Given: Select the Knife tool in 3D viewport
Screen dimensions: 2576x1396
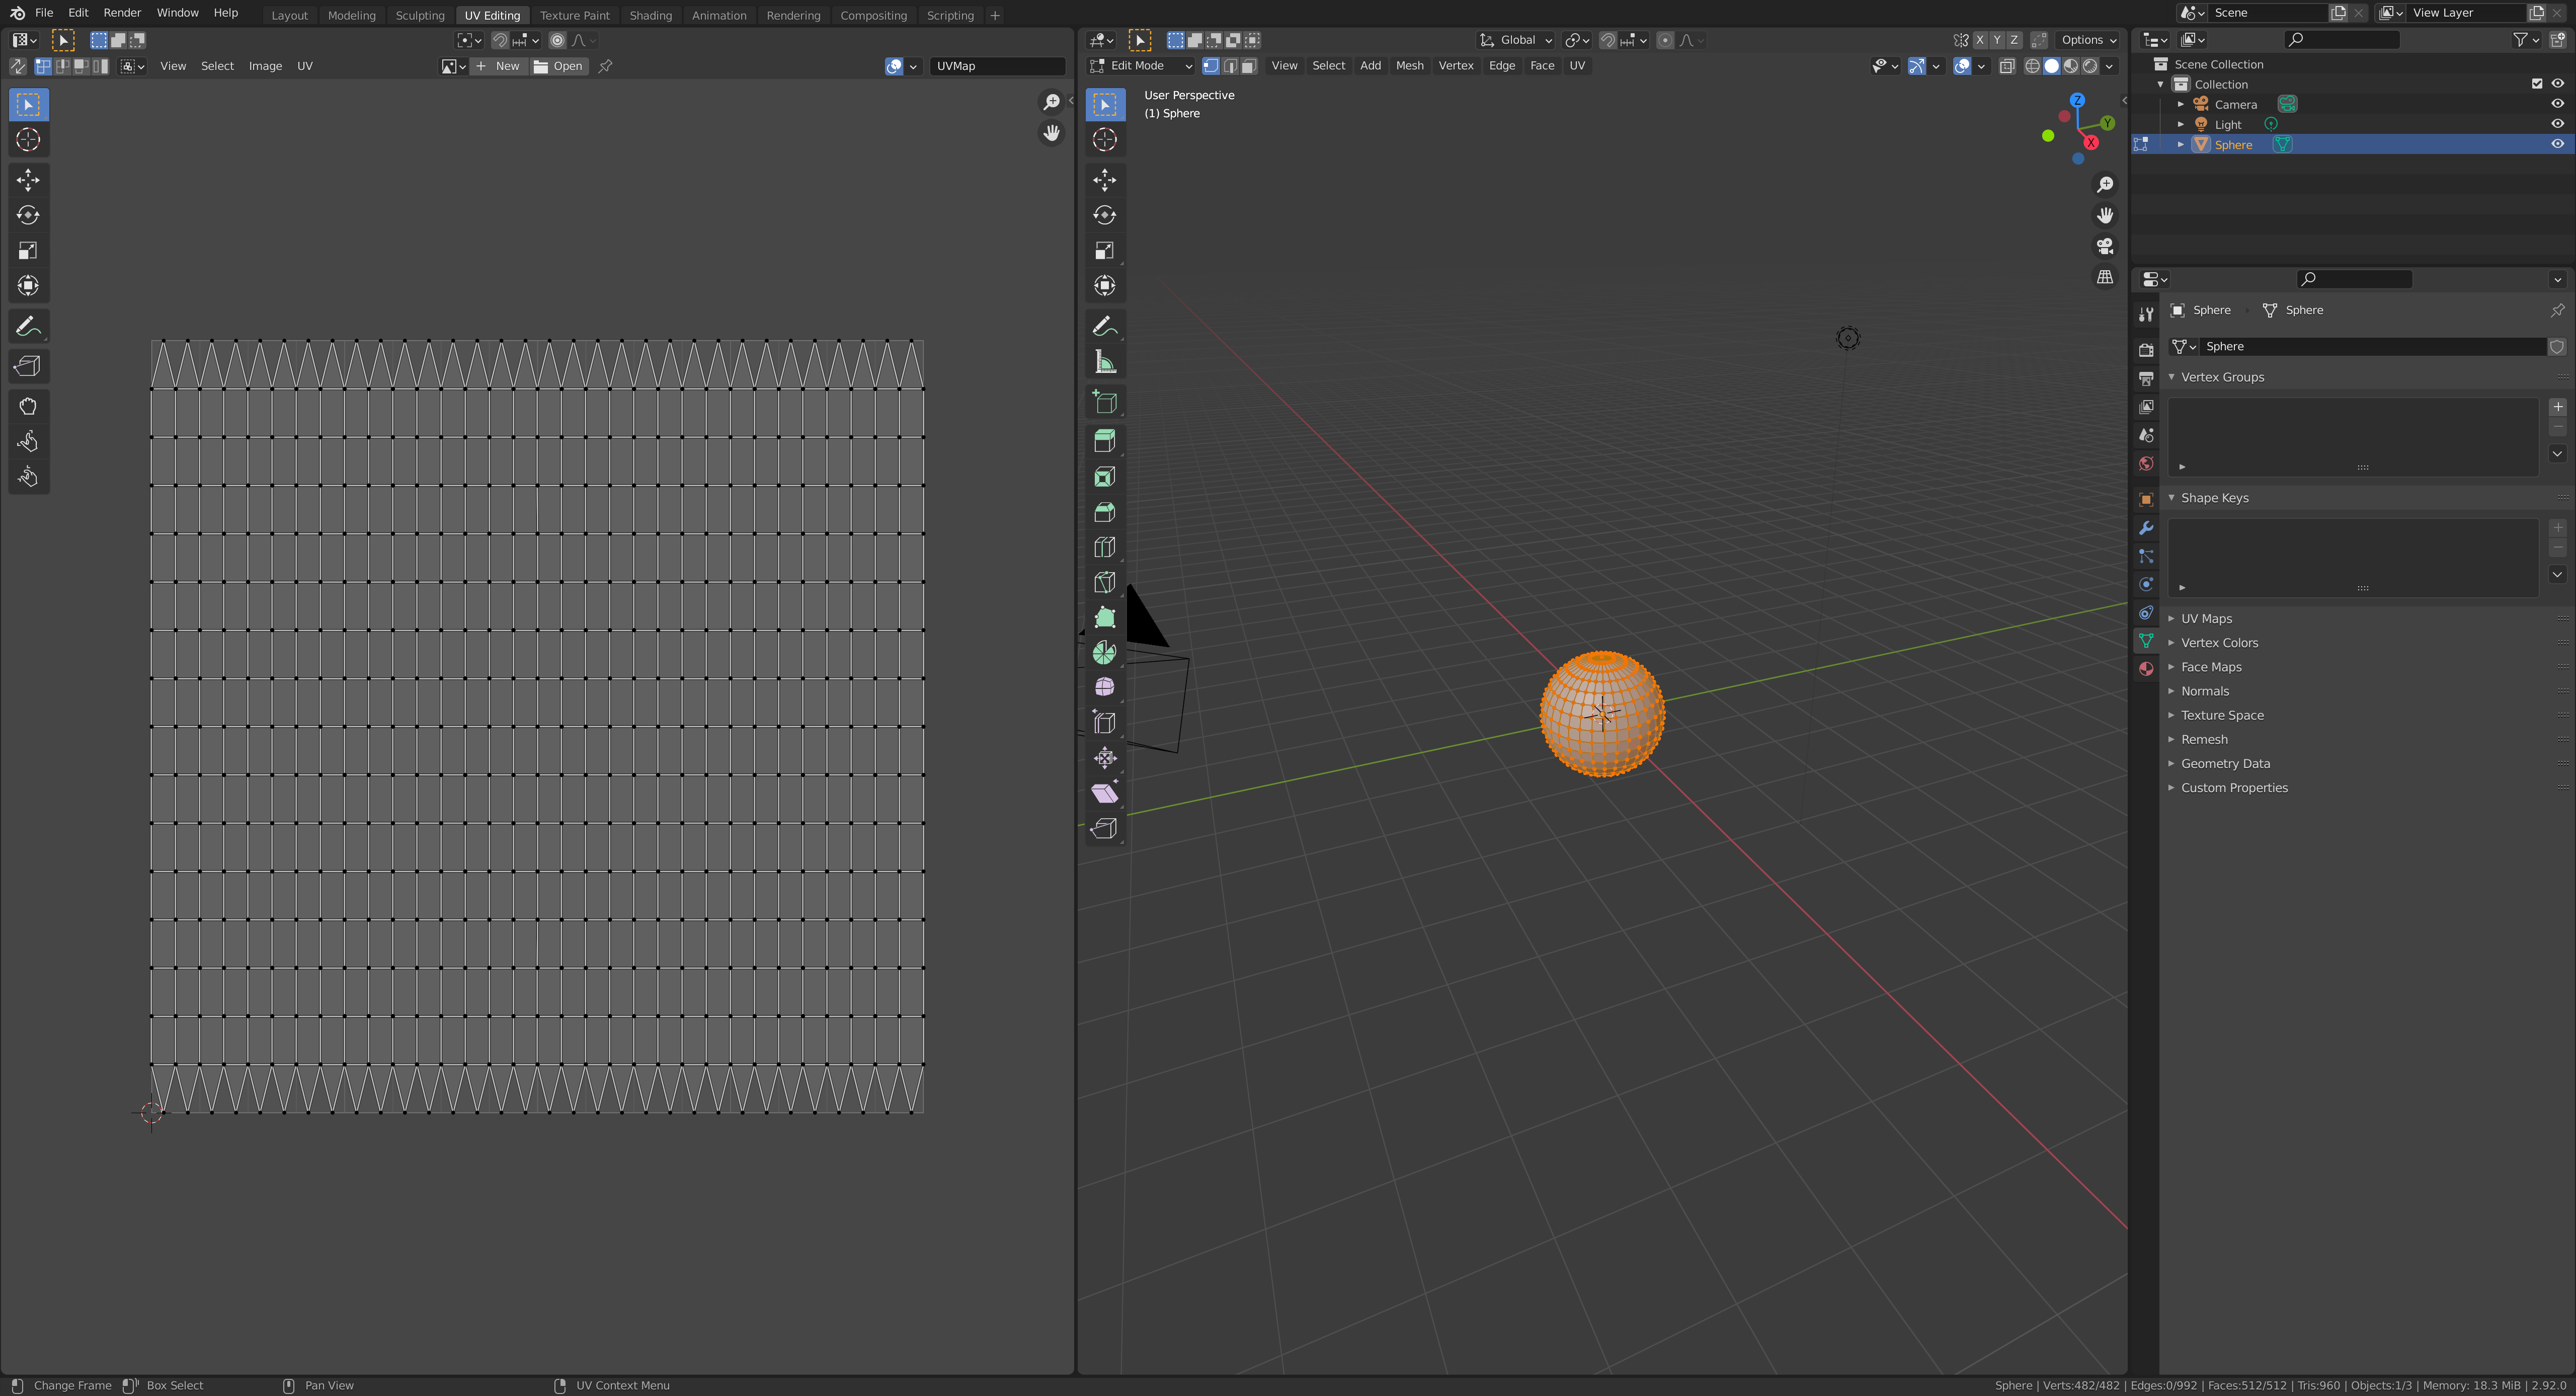Looking at the screenshot, I should tap(1104, 582).
